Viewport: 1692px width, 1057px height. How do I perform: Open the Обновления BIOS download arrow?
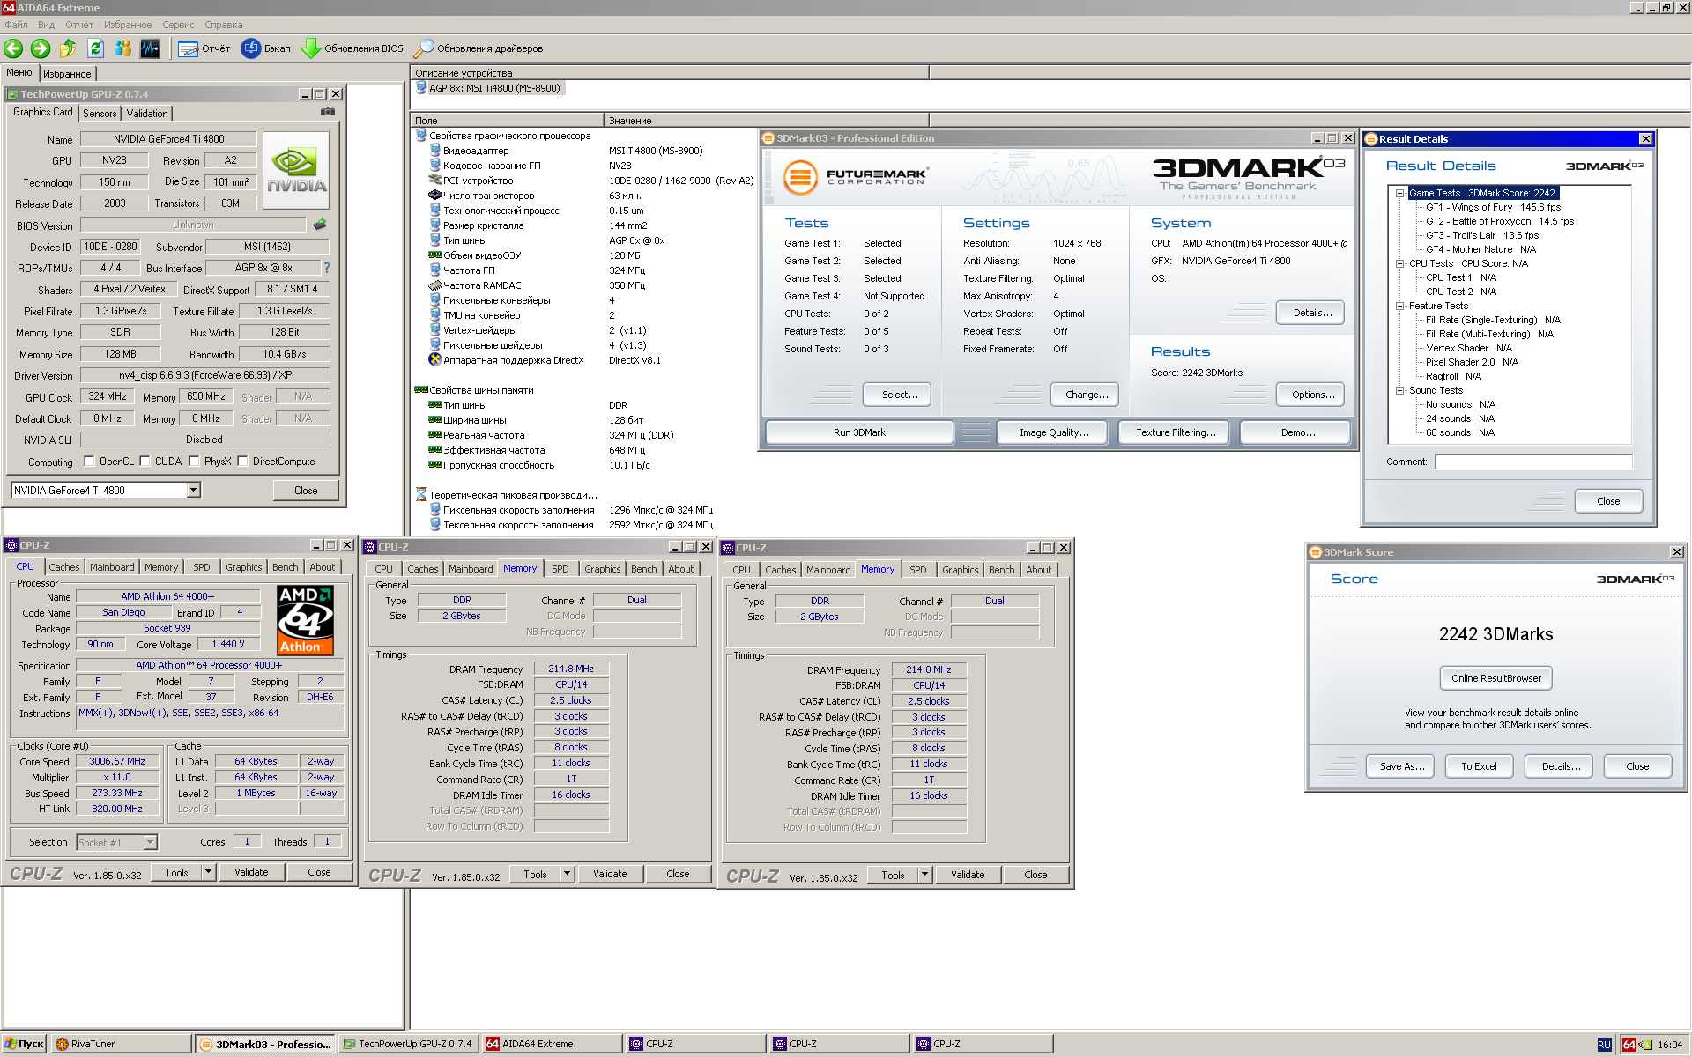pos(310,48)
